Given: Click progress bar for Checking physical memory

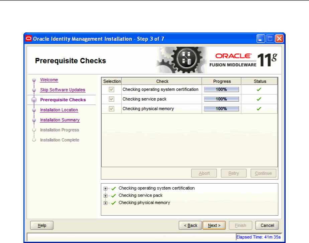Looking at the screenshot, I should (x=221, y=109).
